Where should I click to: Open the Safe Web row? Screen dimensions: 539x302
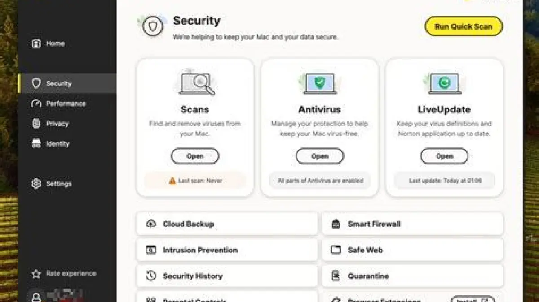pyautogui.click(x=412, y=250)
